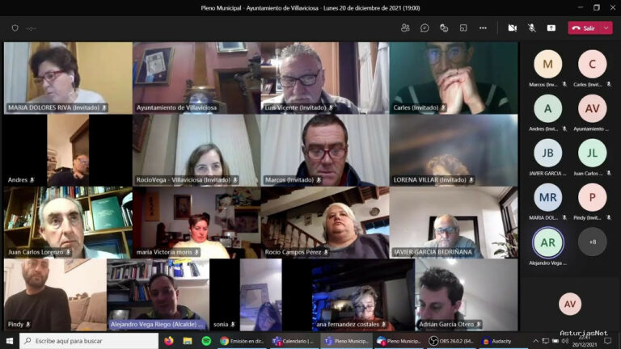
Task: Select Rocío Campos Pérez video tile
Action: coord(325,222)
